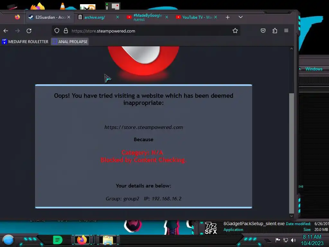Click the volume speaker tray icon
Screen dimensions: 329x247
(x=293, y=240)
